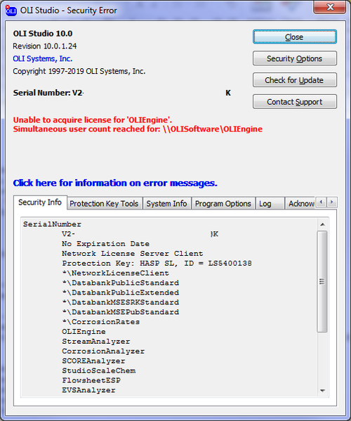
Task: Select the Log tab
Action: coord(269,204)
